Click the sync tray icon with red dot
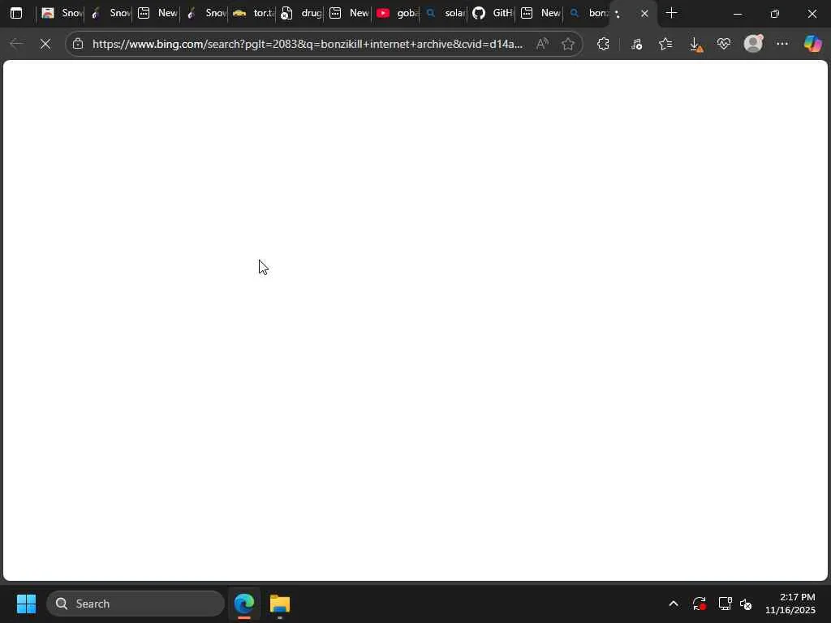The height and width of the screenshot is (623, 831). click(699, 604)
